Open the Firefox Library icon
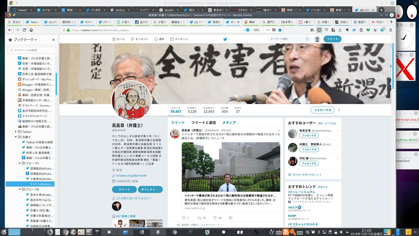This screenshot has width=419, height=236. (x=312, y=30)
